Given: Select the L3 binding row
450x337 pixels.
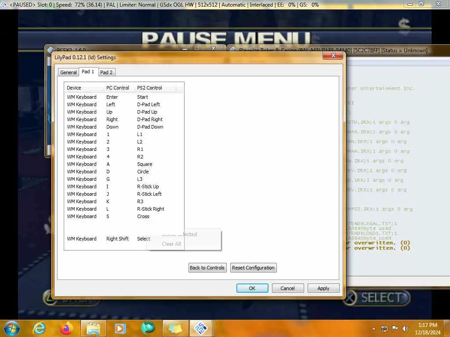Looking at the screenshot, I should [123, 179].
